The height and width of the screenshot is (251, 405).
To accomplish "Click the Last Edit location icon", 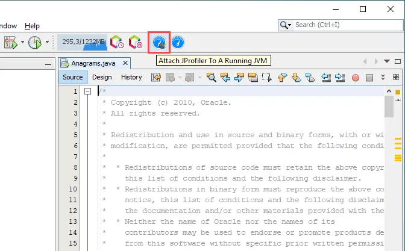I will pos(156,78).
